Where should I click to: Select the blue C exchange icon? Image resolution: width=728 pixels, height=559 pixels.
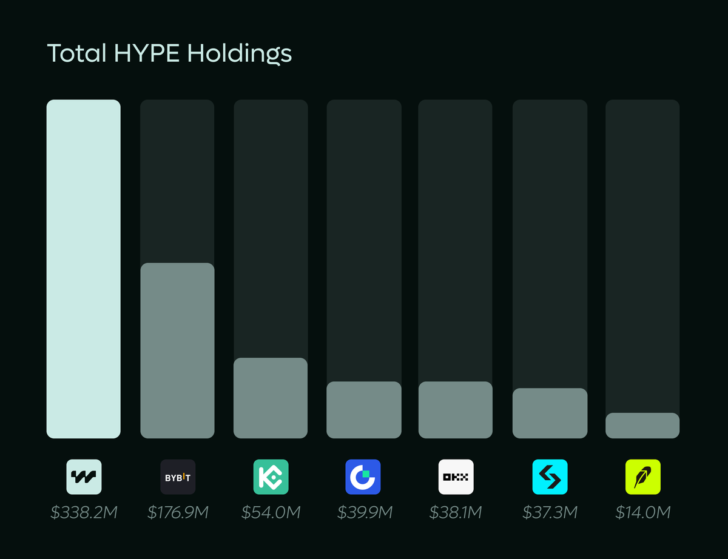point(363,477)
